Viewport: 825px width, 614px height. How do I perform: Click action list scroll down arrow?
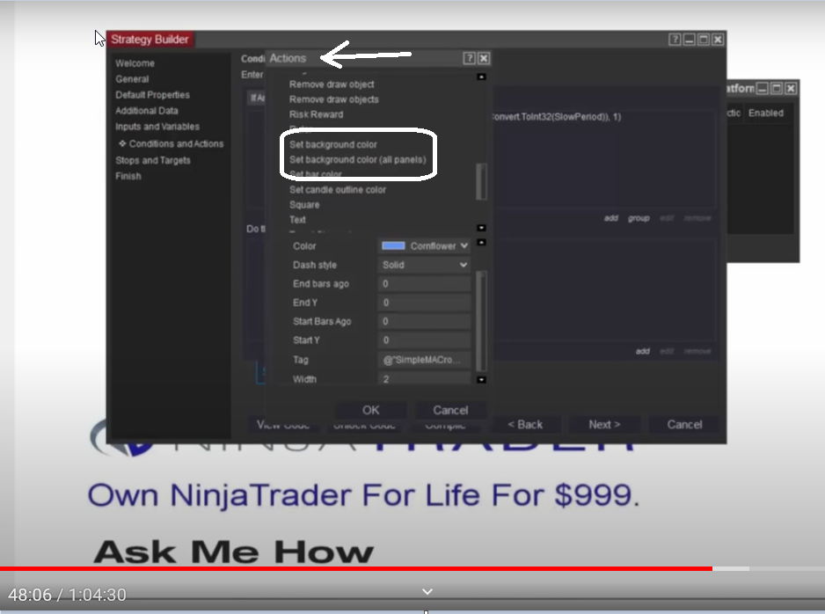point(481,228)
